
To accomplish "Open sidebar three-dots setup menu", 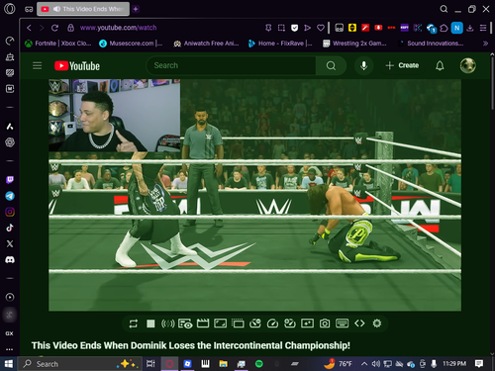I will [9, 349].
